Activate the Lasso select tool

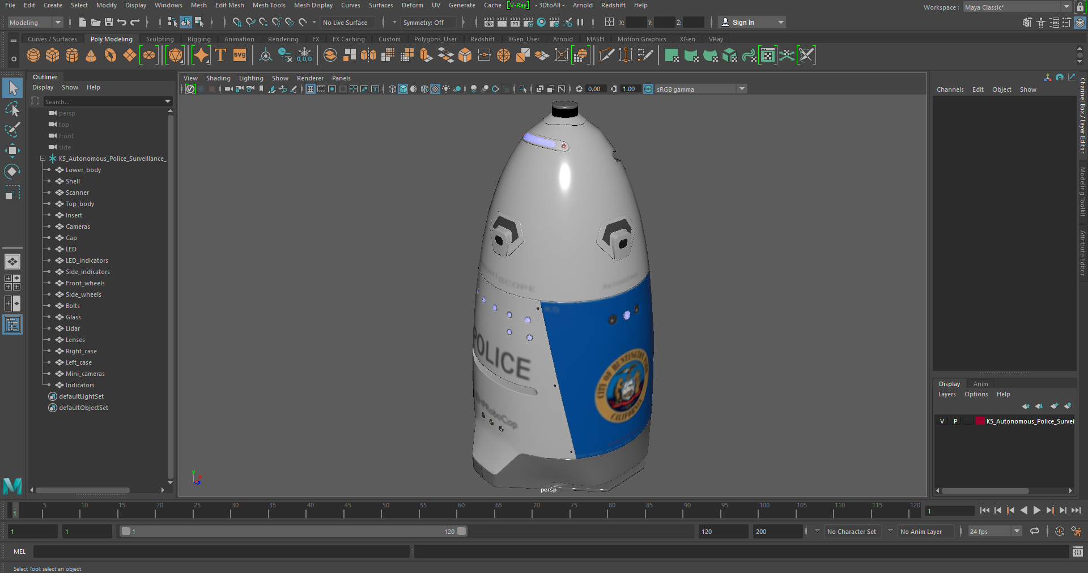12,109
